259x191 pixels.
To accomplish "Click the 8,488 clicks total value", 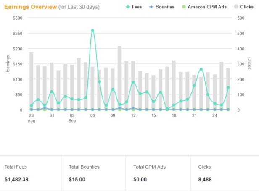I will (x=205, y=179).
